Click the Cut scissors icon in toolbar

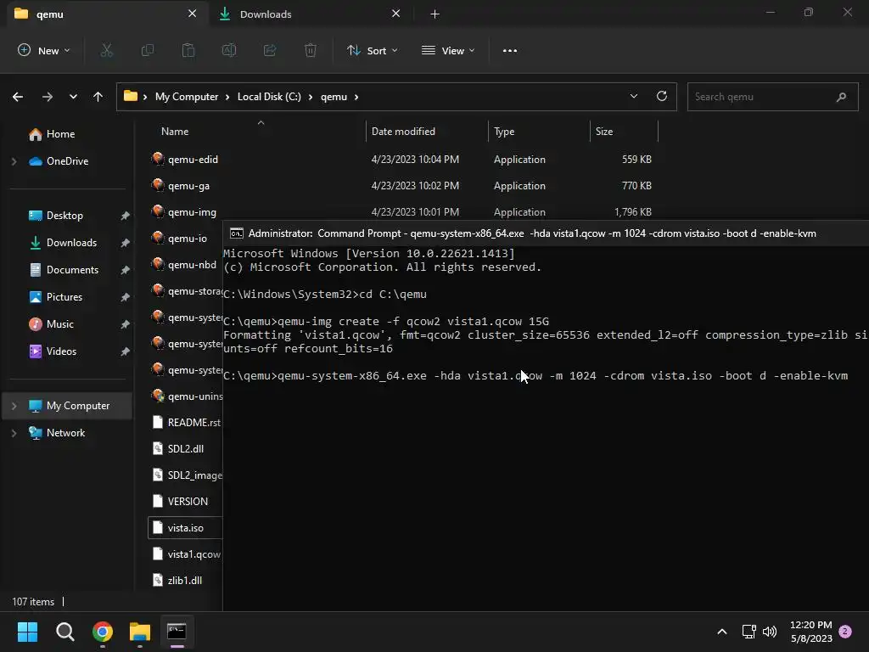pyautogui.click(x=106, y=50)
